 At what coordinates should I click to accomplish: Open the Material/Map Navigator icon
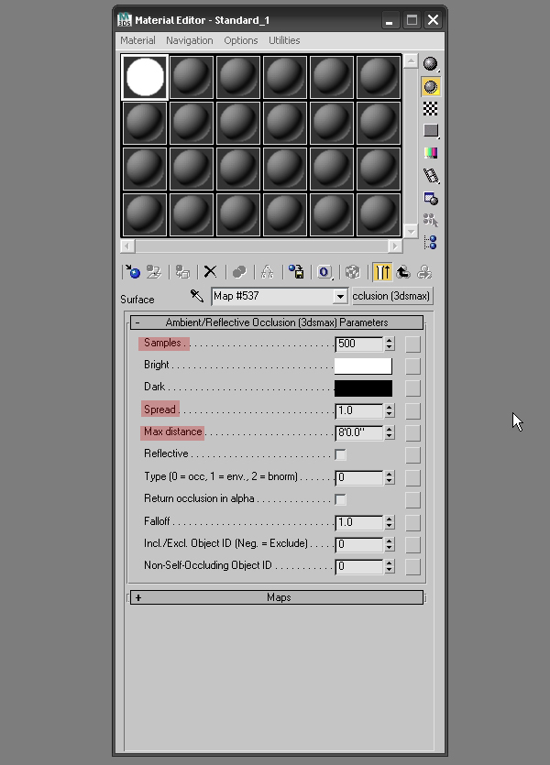[430, 242]
